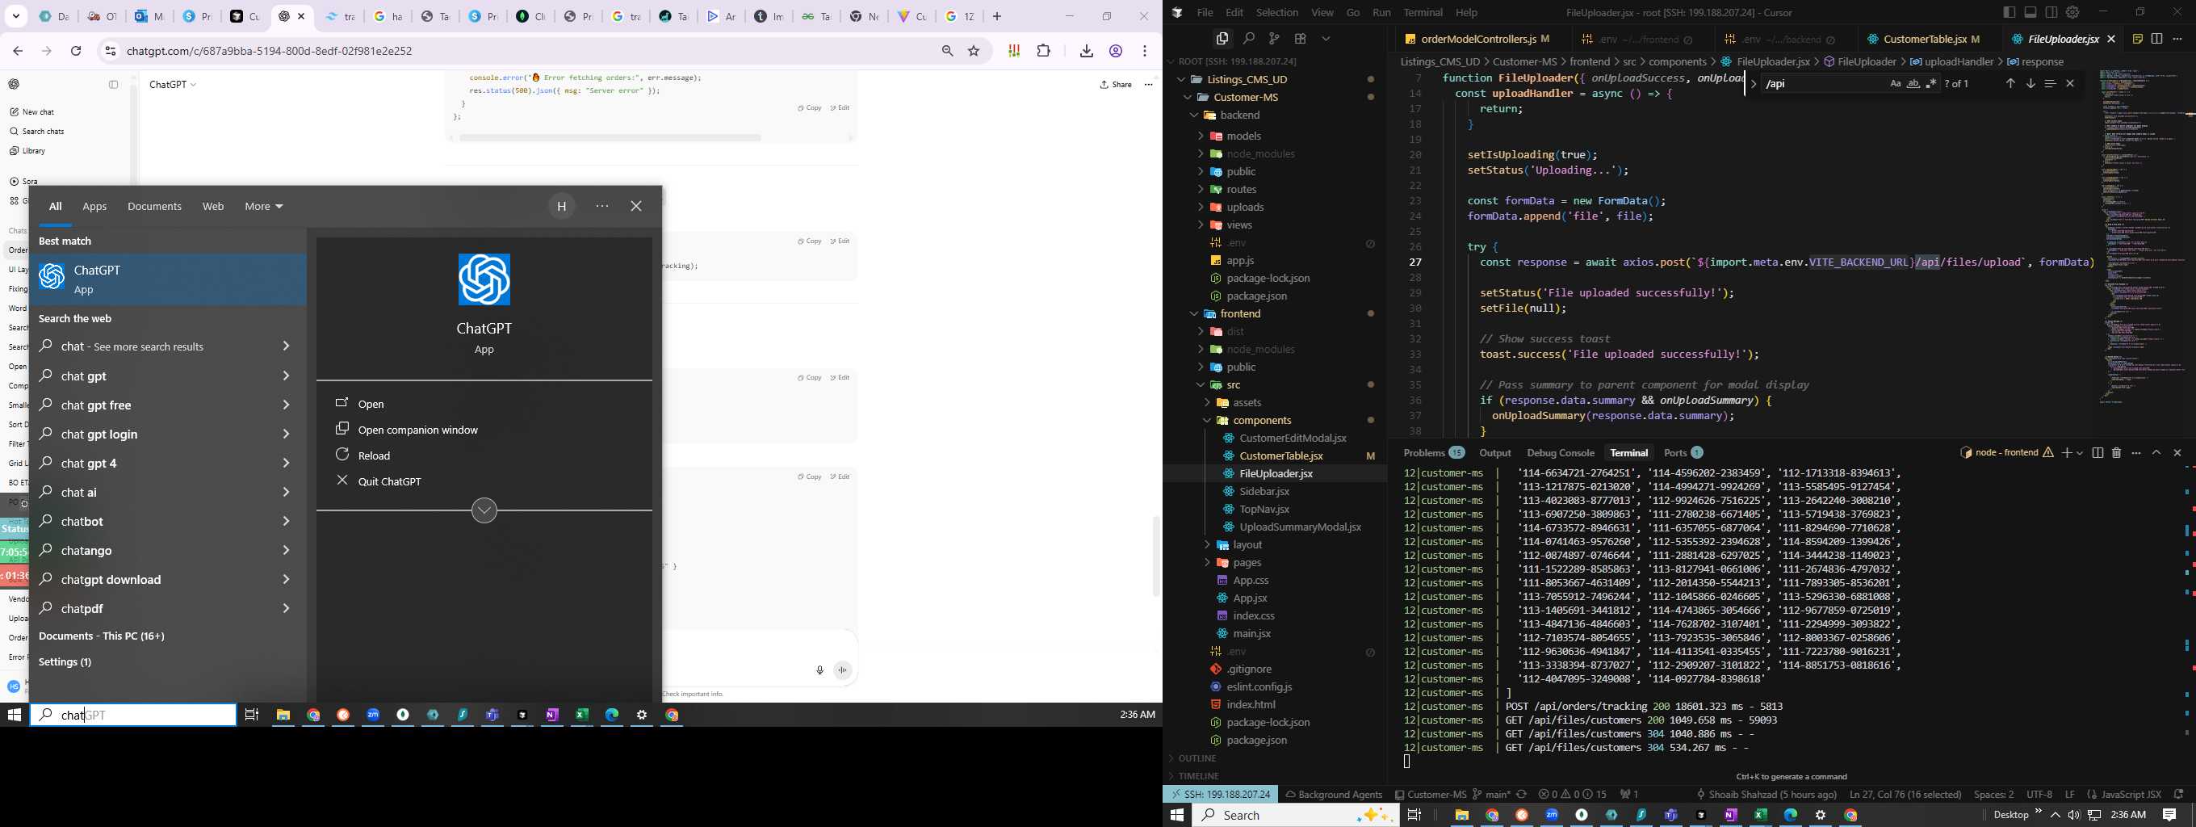Select the Apps filter in Windows search
The width and height of the screenshot is (2196, 827).
click(x=94, y=206)
